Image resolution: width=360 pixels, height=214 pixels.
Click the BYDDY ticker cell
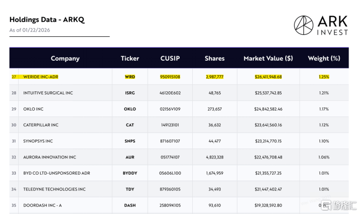click(130, 173)
